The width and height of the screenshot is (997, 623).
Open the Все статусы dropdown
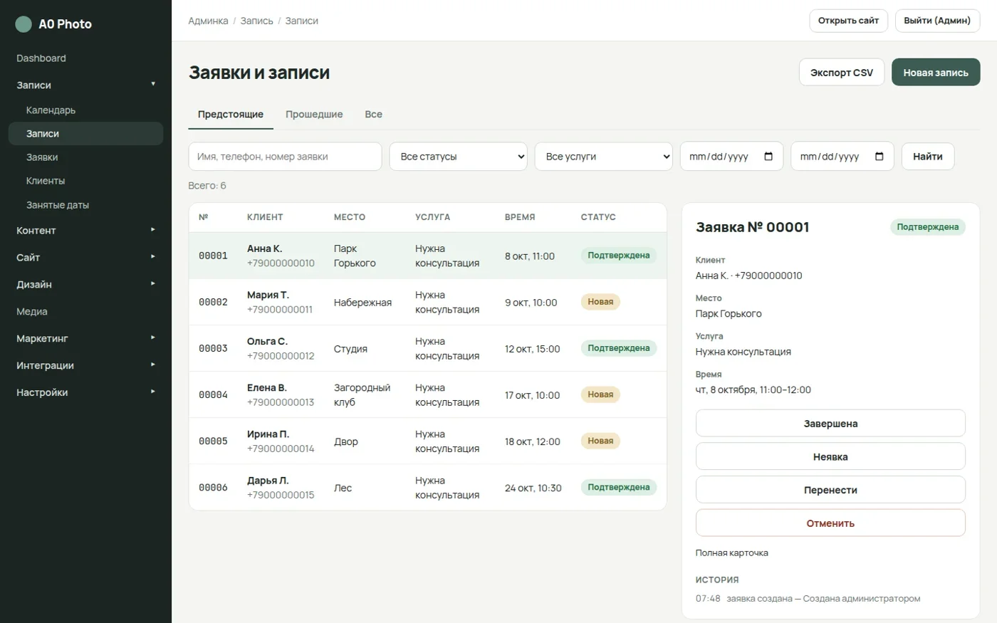458,157
